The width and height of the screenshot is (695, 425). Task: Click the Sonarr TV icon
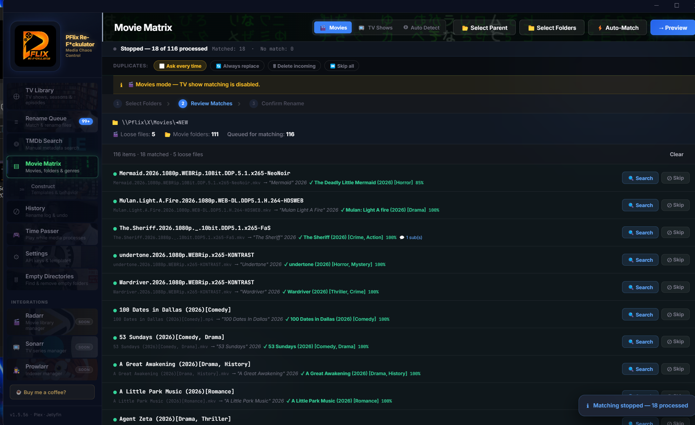pos(16,347)
